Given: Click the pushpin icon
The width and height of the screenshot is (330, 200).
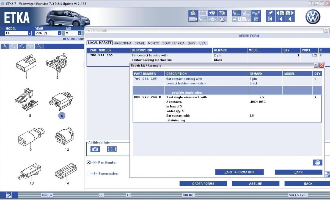Looking at the screenshot, I should click(271, 13).
